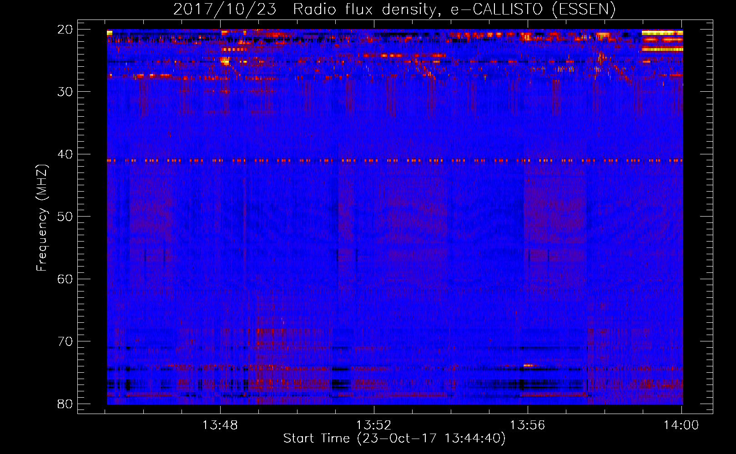
Task: Click the 'Start Time (23-Oct-17 13:44:40)' label
Action: (x=394, y=439)
